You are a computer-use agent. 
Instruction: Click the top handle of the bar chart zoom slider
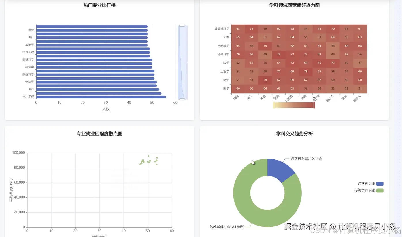[182, 26]
